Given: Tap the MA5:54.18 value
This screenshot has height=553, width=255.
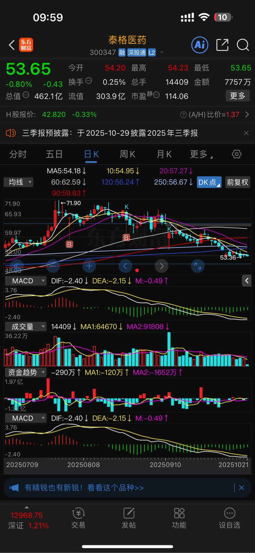Looking at the screenshot, I should (66, 171).
